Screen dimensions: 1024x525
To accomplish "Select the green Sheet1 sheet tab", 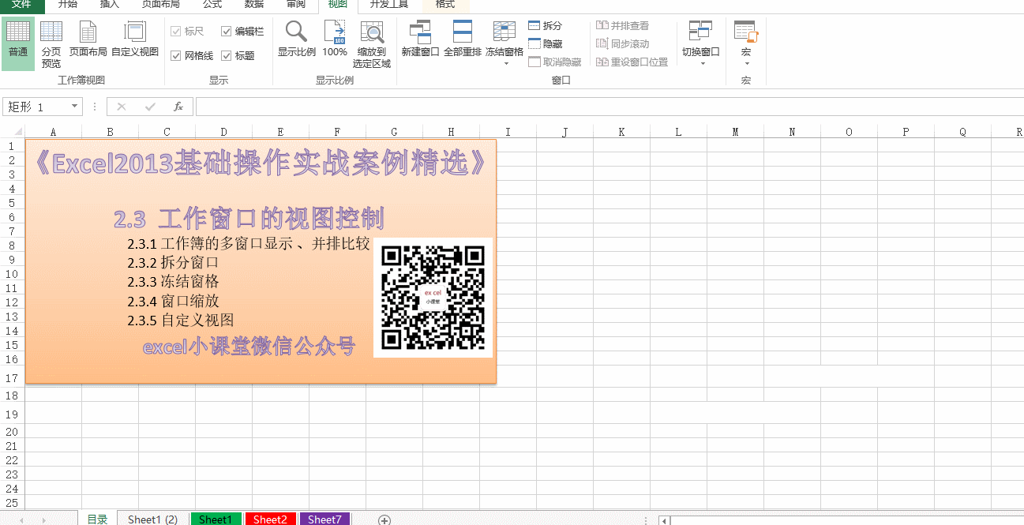I will click(216, 519).
